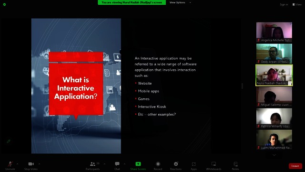Open video options arrow next to Stop Video
305x172 pixels.
pyautogui.click(x=39, y=164)
